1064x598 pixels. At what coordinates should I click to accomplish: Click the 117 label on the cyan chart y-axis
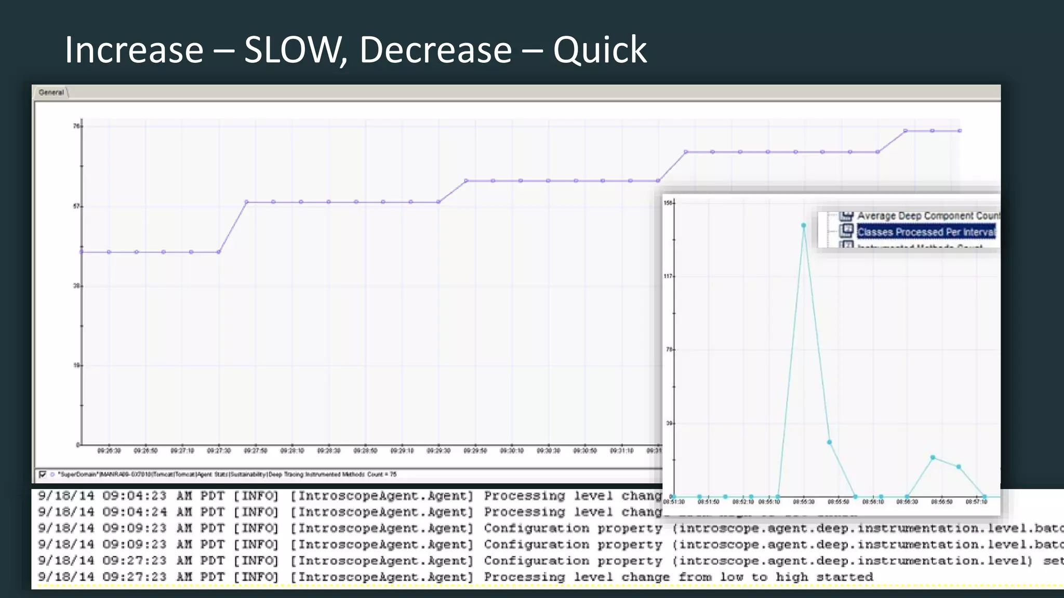point(668,276)
